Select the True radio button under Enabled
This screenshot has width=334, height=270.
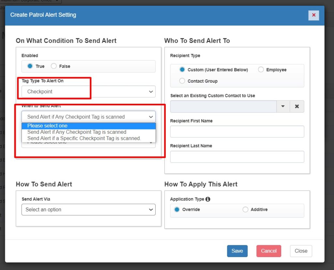(30, 66)
